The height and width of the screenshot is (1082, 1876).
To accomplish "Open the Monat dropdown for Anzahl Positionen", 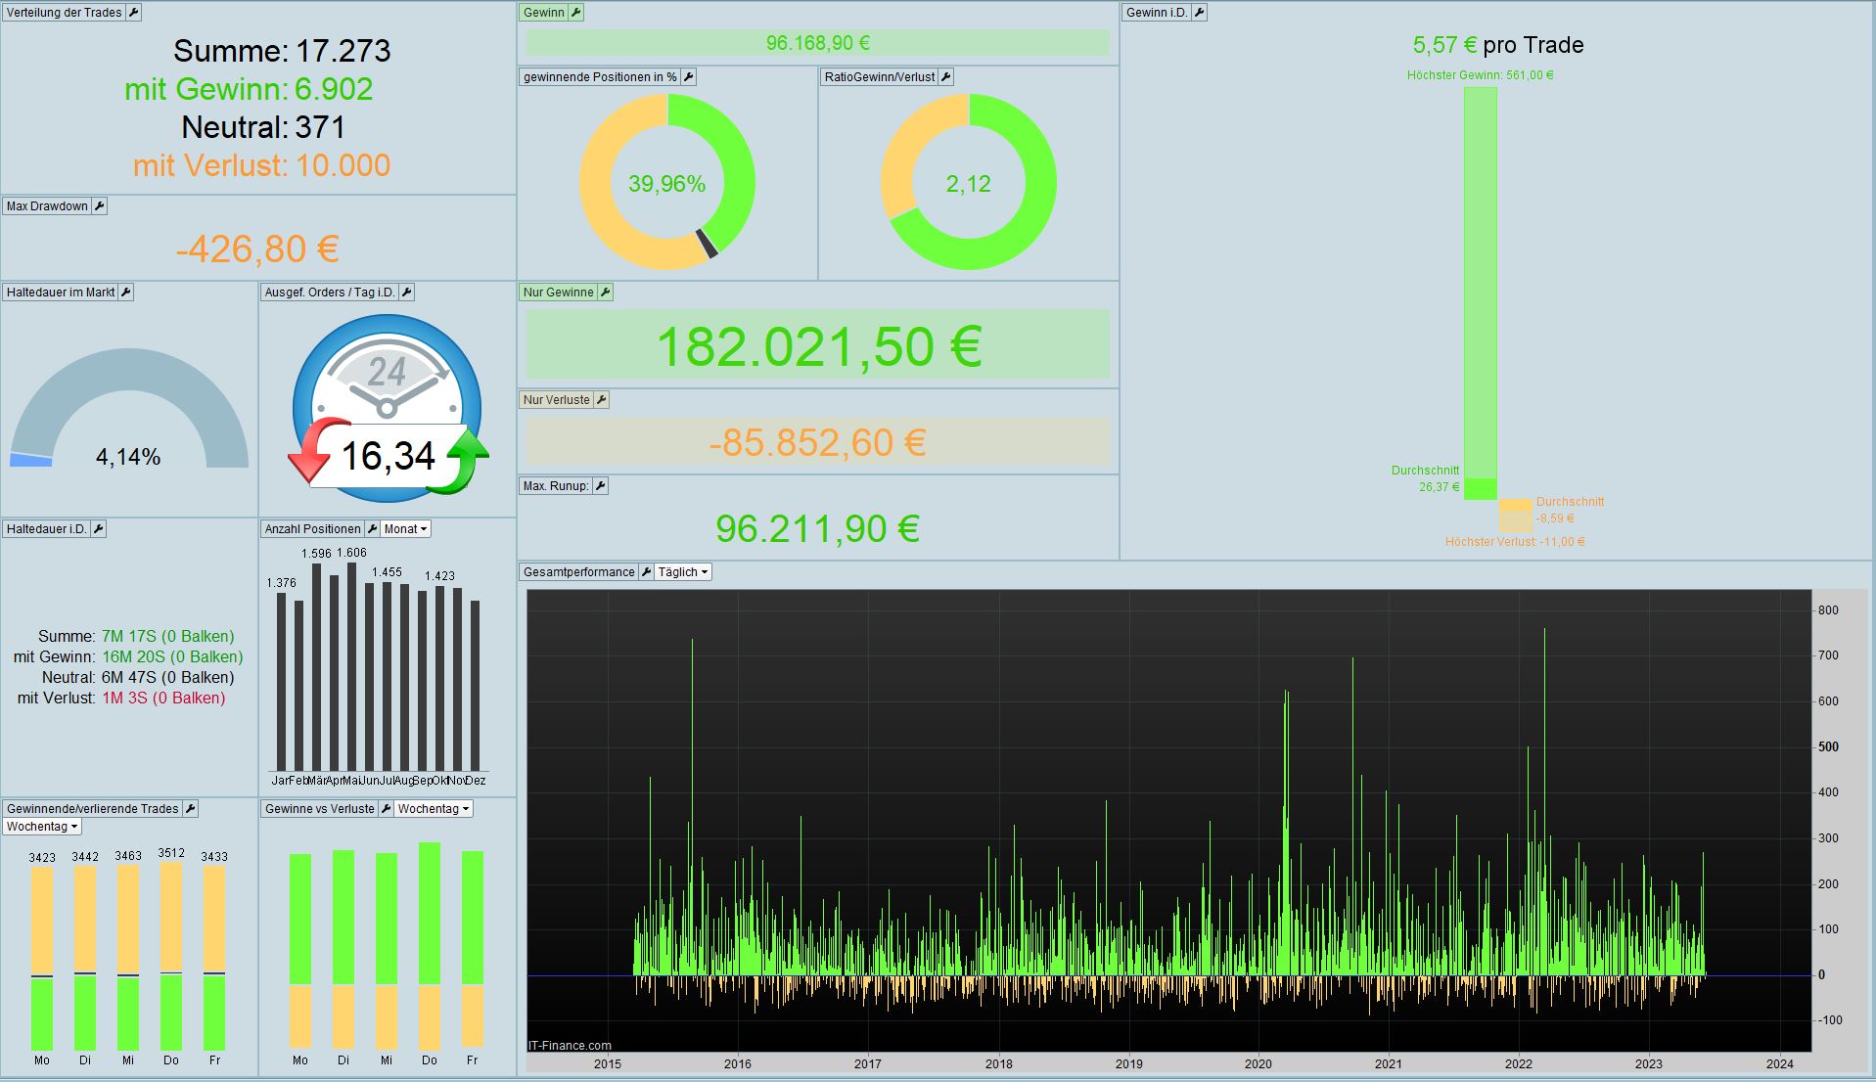I will (x=405, y=529).
